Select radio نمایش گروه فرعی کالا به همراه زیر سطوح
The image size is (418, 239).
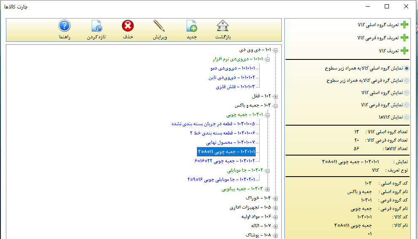click(407, 81)
